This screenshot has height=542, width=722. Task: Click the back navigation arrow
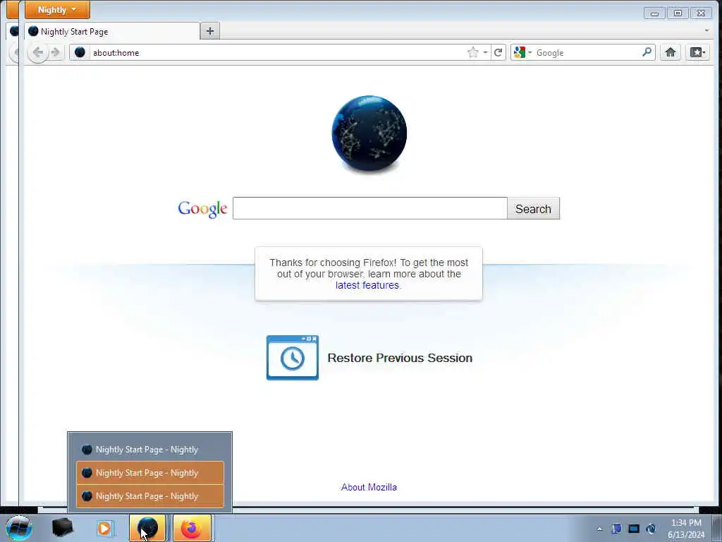(x=38, y=52)
